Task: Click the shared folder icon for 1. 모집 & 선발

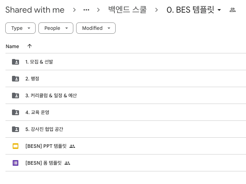Action: [16, 62]
